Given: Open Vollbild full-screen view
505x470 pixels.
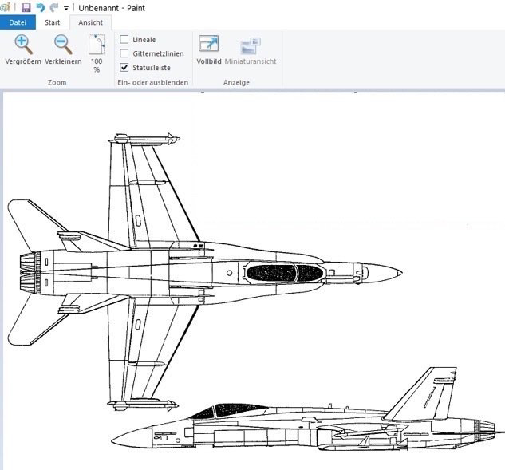Looking at the screenshot, I should (x=208, y=45).
